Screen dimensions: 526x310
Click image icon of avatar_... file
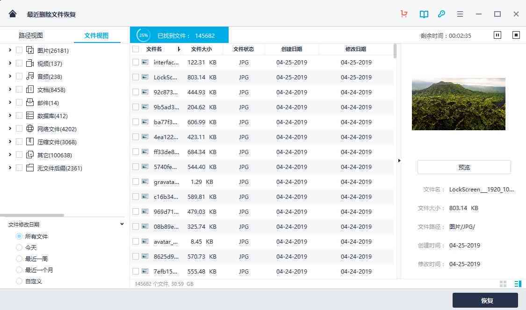(x=145, y=241)
